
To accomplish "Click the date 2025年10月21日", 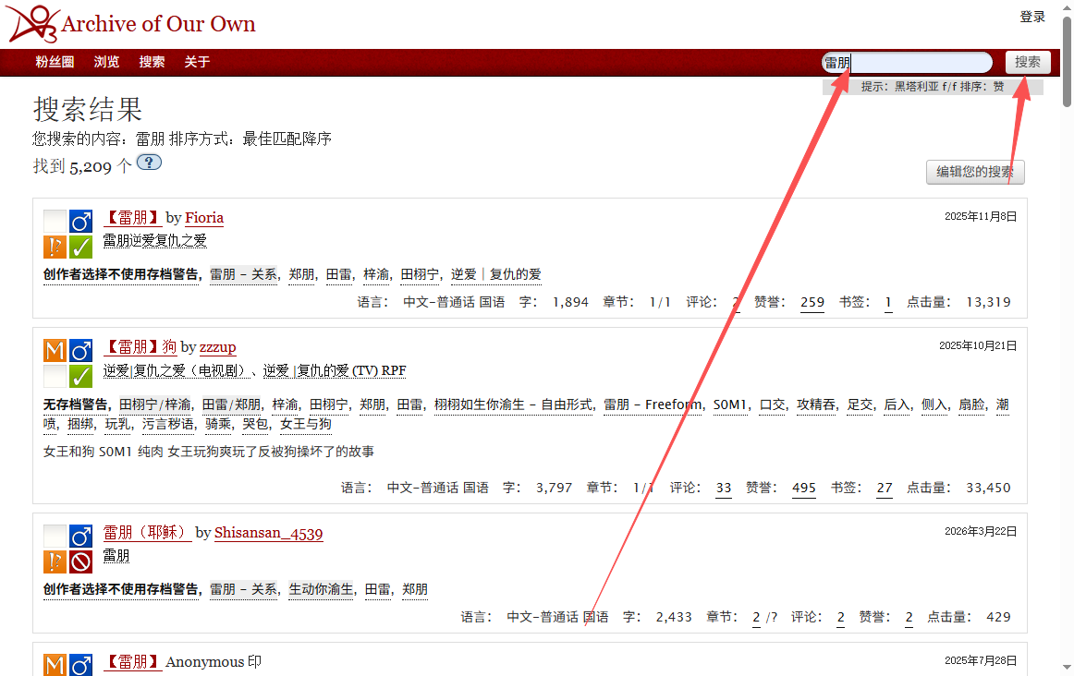I will [978, 345].
